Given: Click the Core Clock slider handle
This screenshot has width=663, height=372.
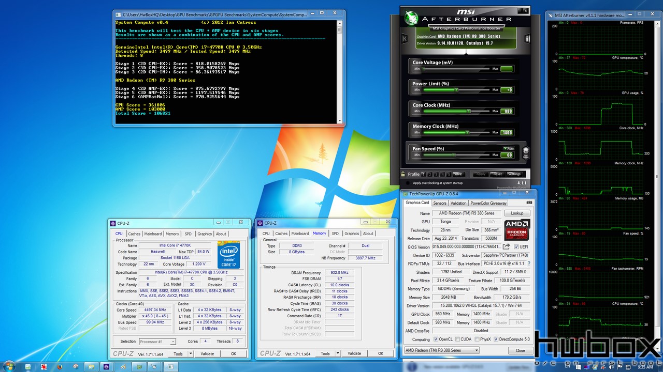Looking at the screenshot, I should point(469,111).
